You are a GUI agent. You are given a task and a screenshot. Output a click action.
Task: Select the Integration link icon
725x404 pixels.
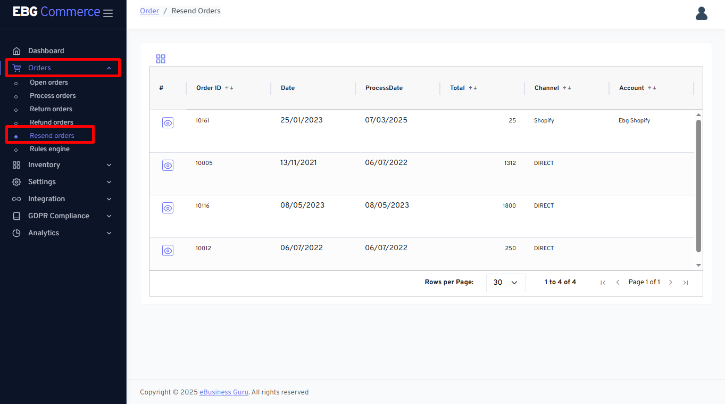point(16,199)
